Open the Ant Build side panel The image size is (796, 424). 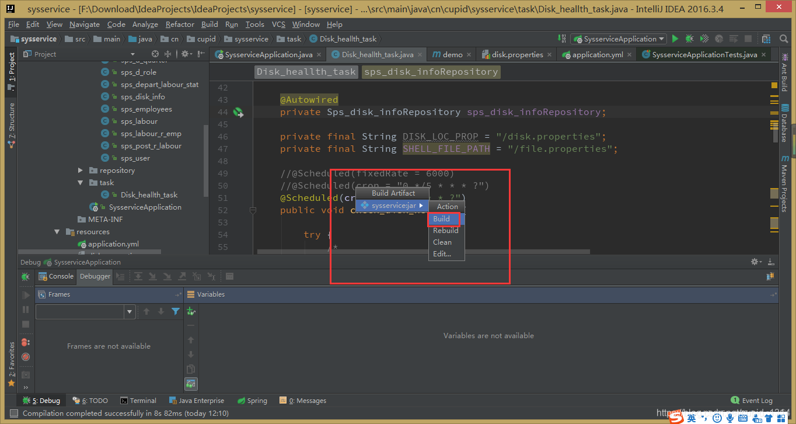[x=784, y=72]
